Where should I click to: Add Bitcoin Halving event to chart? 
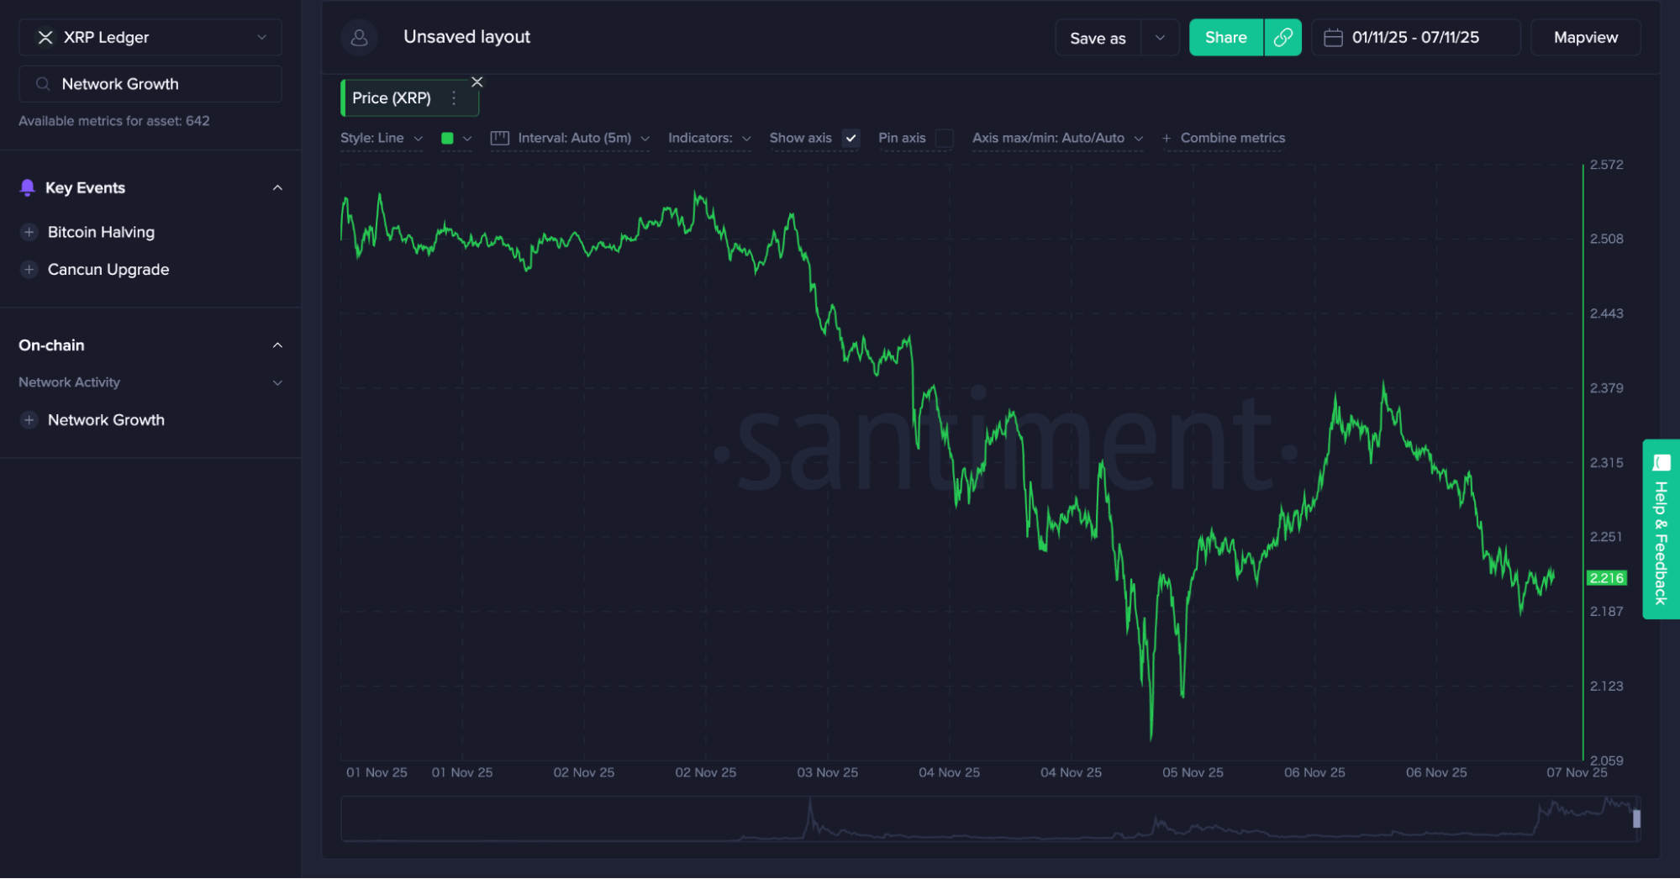tap(29, 232)
